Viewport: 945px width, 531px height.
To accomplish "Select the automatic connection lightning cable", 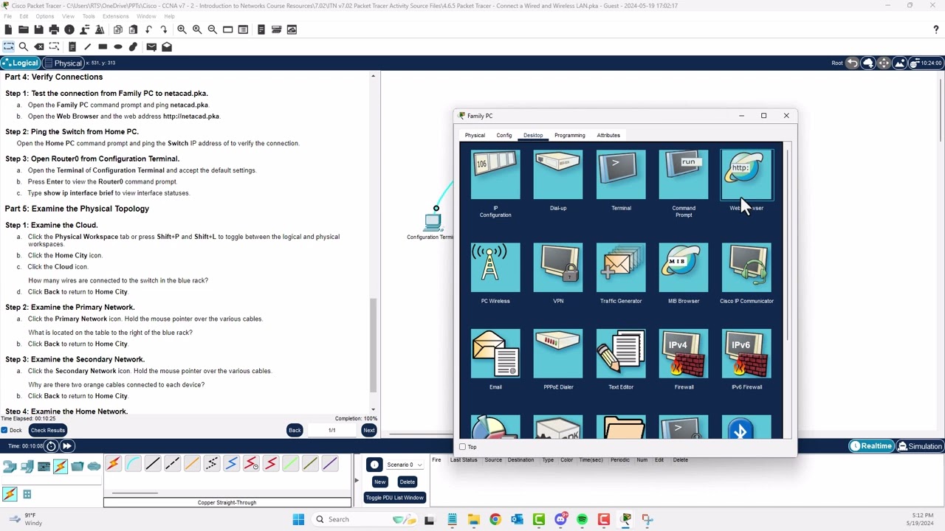I will pos(113,464).
